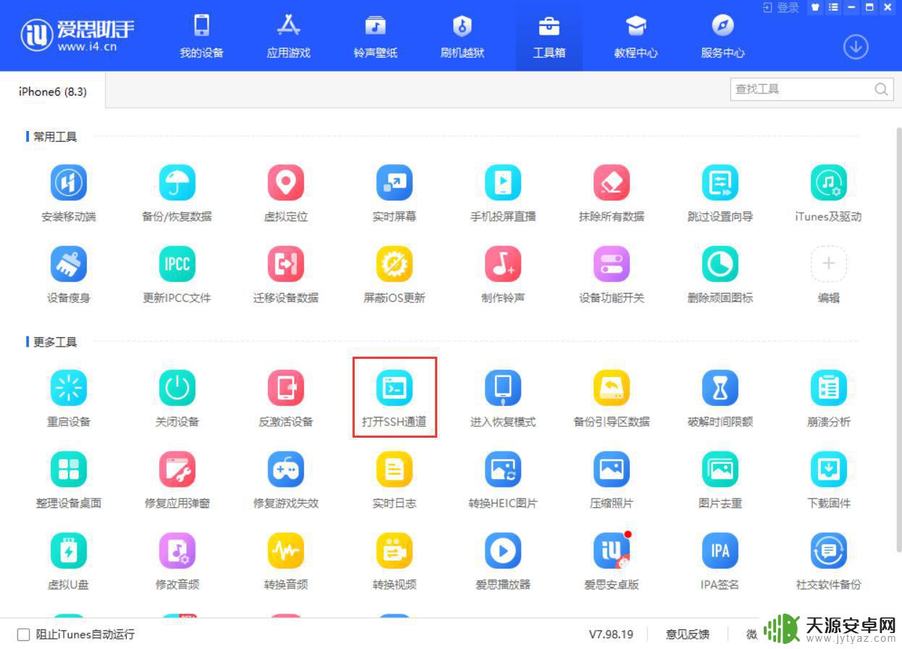Open 刷机越狱 tab
Viewport: 902px width, 649px height.
[463, 35]
